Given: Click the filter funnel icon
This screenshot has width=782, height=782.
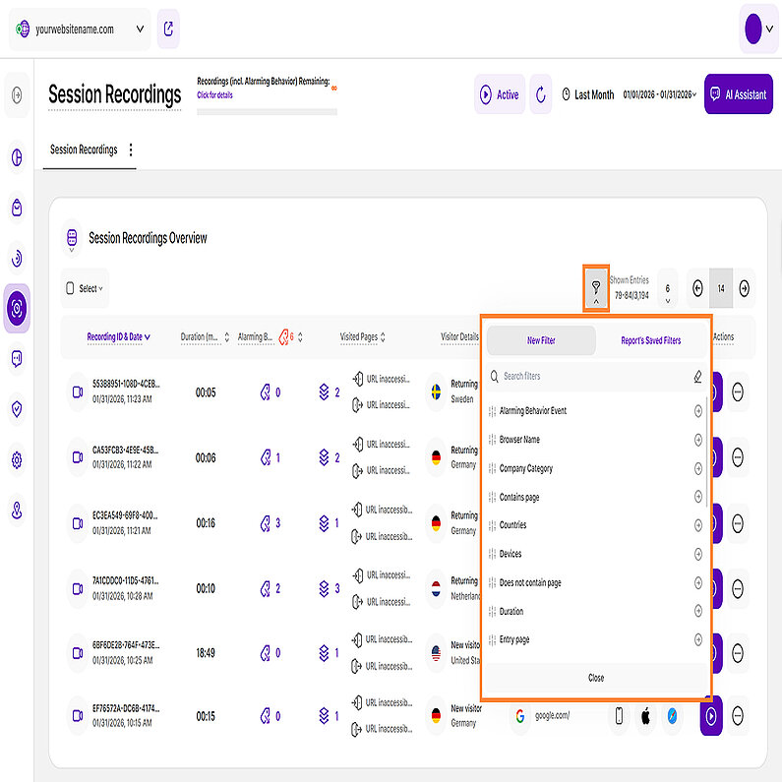Looking at the screenshot, I should pos(595,287).
